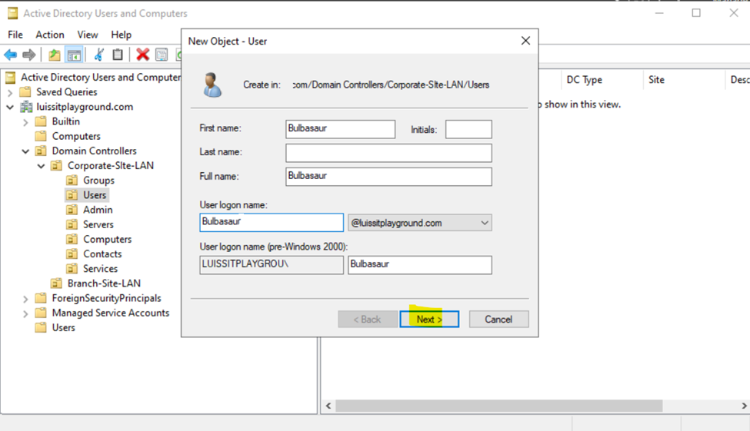Screen dimensions: 750x431
Task: Click the horizontal scrollbar right arrow
Action: click(744, 406)
